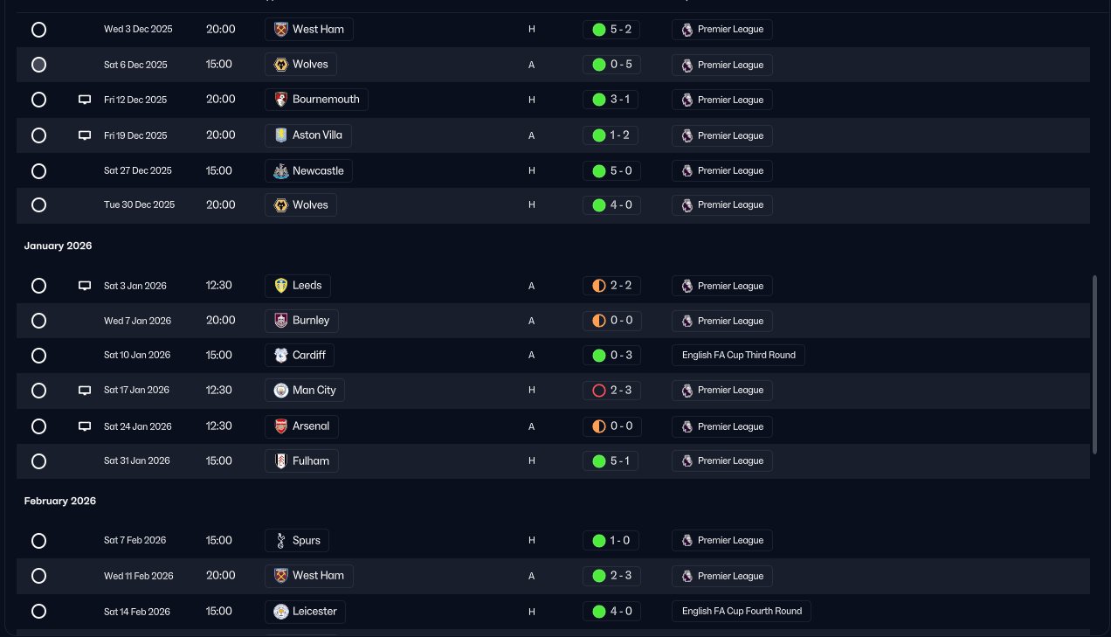Select the radio circle for Cardiff fixture
Viewport: 1111px width, 637px height.
click(x=38, y=356)
